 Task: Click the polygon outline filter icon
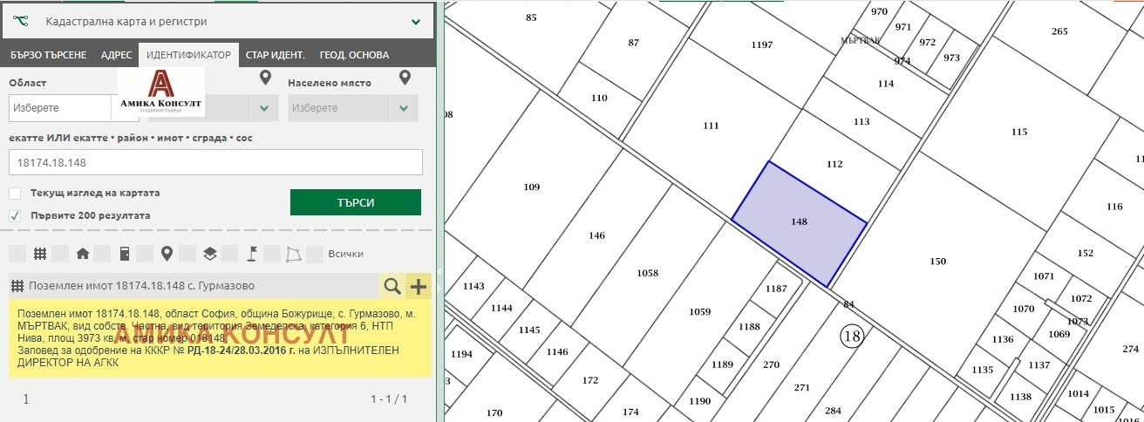pos(295,254)
